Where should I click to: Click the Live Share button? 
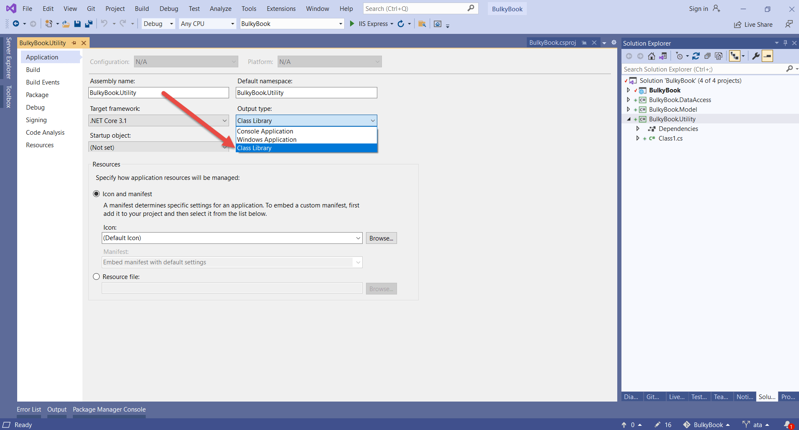coord(753,24)
